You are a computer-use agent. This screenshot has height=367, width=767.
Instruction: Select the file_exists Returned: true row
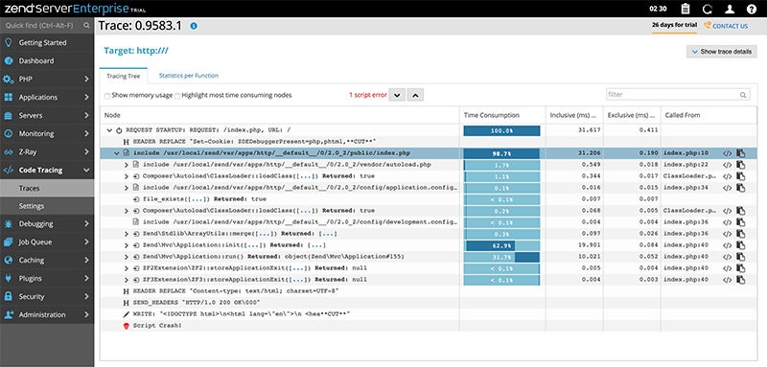428,199
